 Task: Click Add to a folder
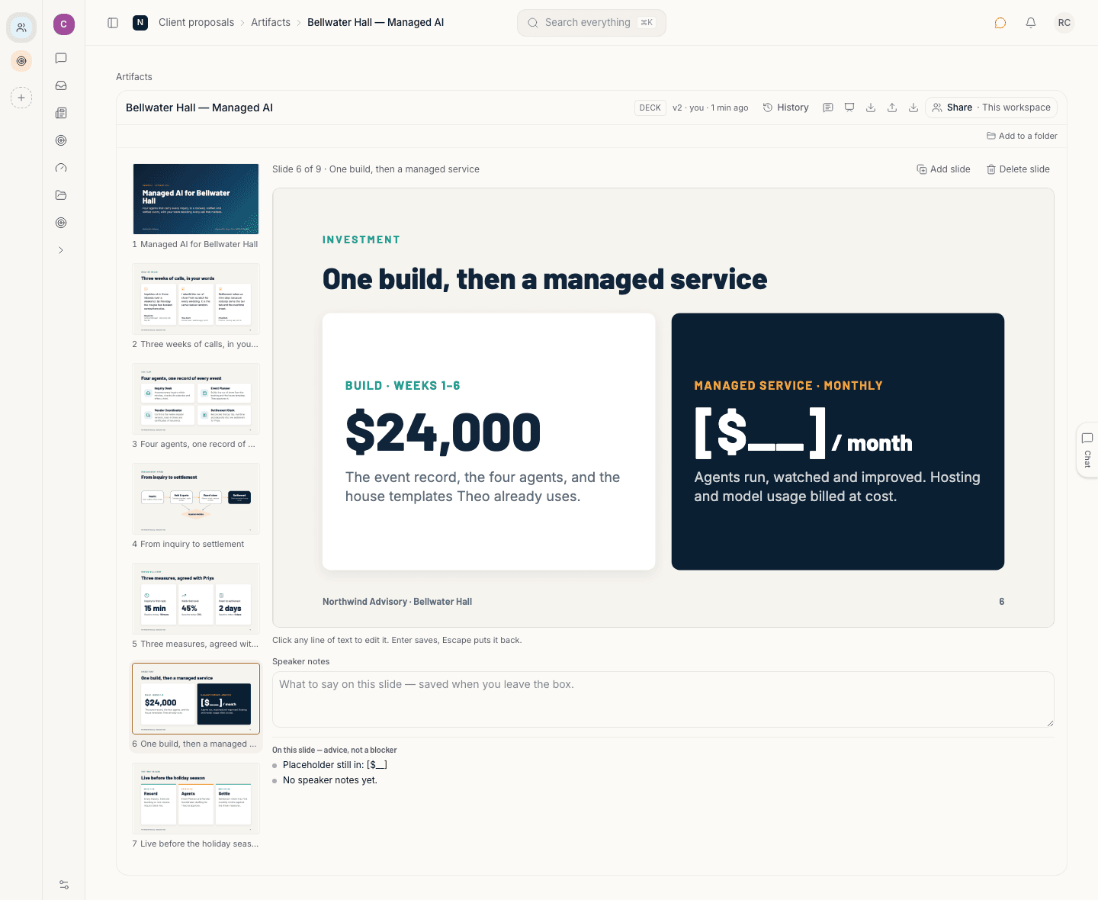click(x=1022, y=136)
